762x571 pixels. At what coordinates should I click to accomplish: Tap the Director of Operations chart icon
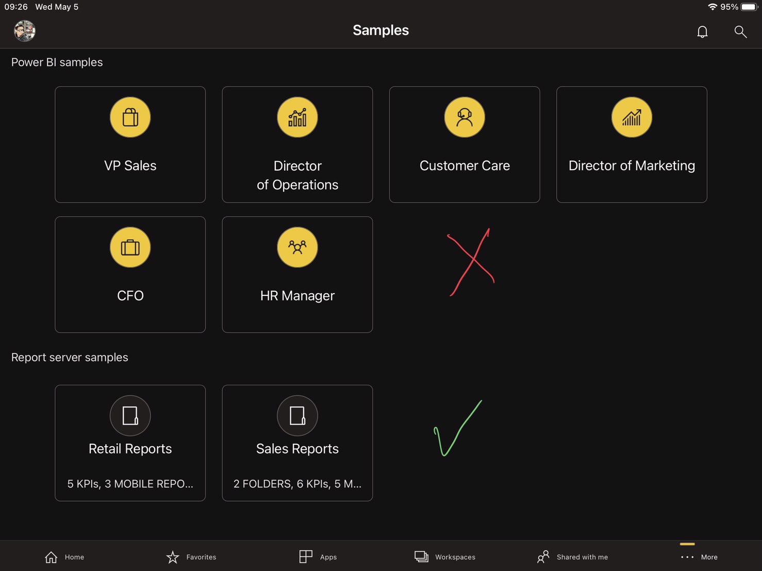click(x=297, y=117)
